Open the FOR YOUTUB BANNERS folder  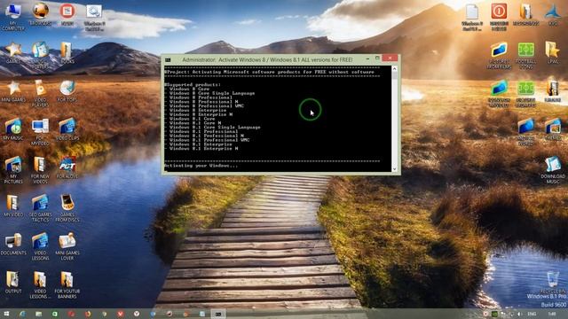tap(67, 285)
